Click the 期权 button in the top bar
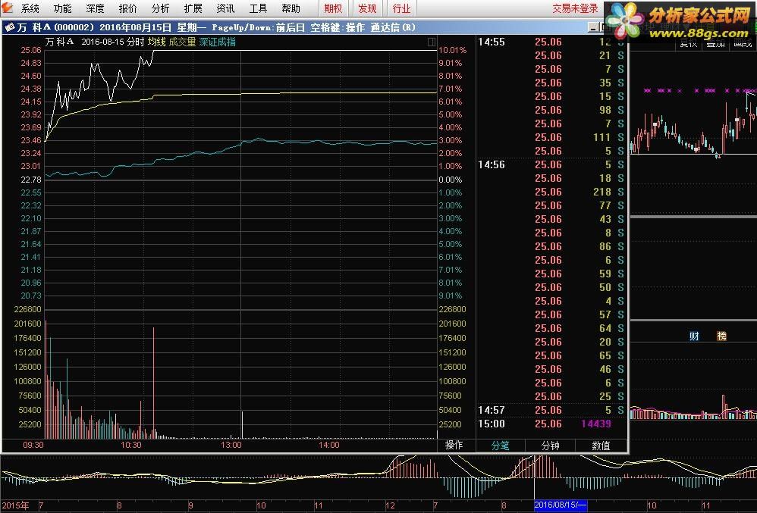The width and height of the screenshot is (757, 513). click(x=333, y=8)
